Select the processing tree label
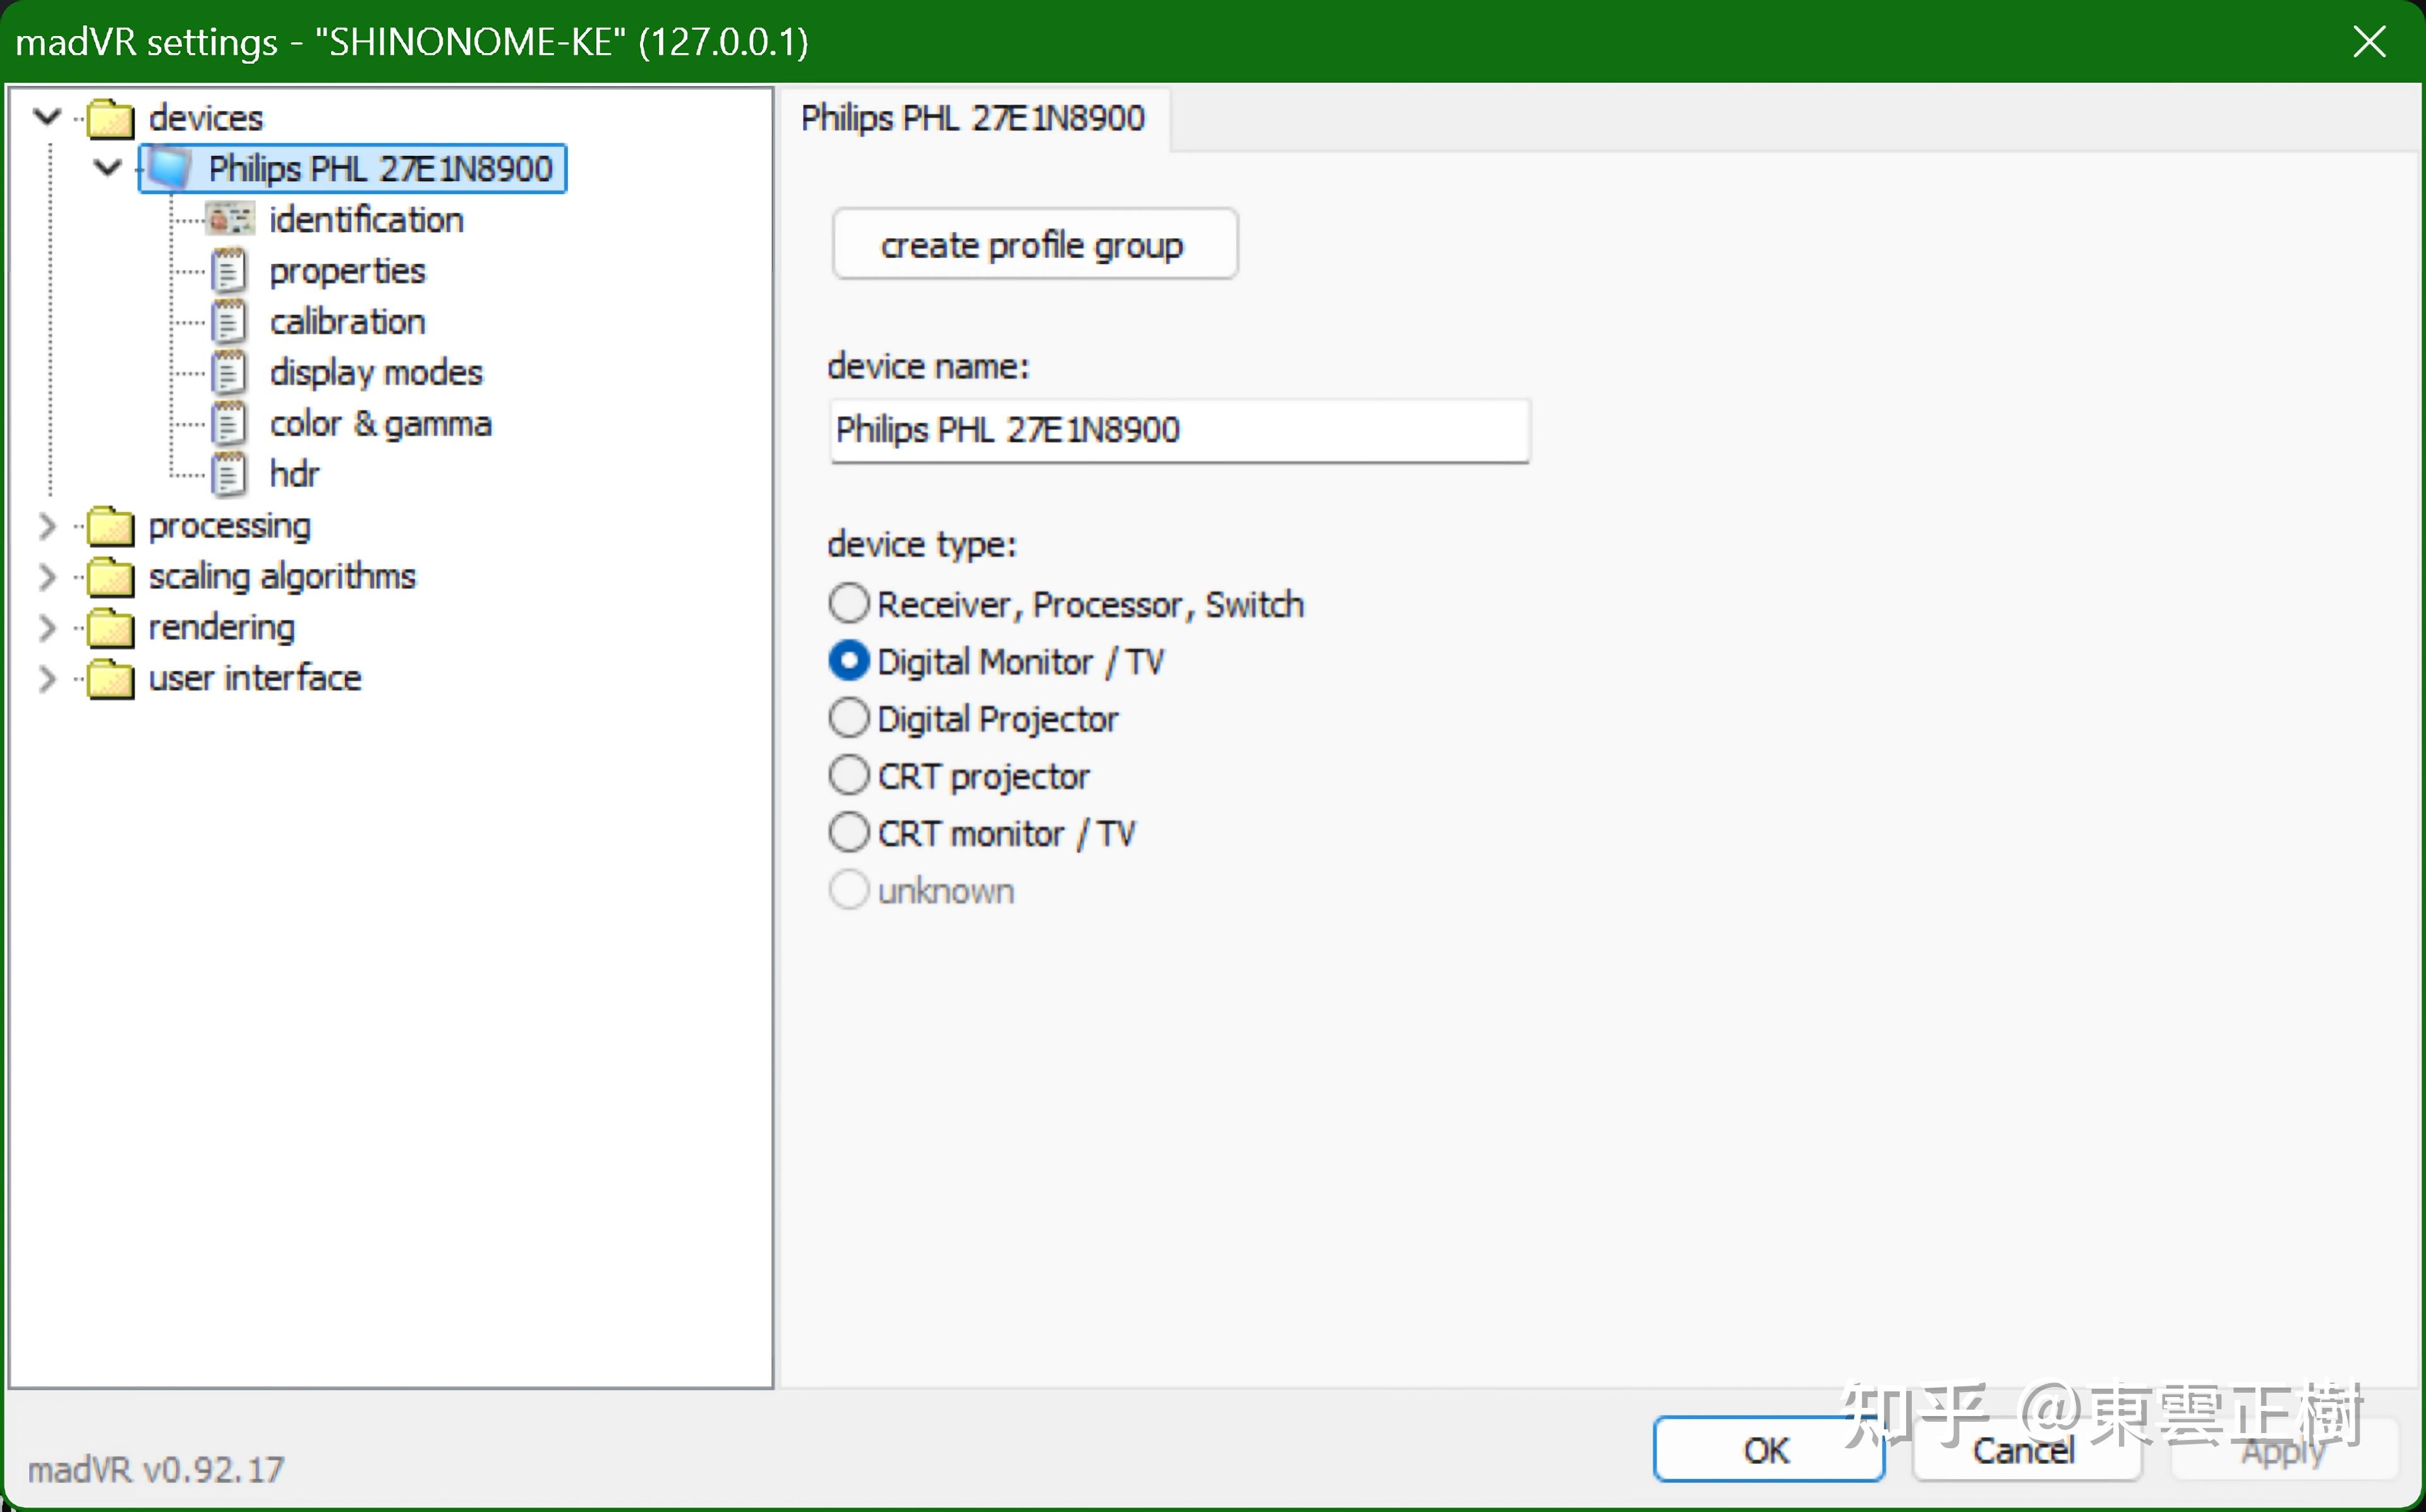 click(x=230, y=526)
